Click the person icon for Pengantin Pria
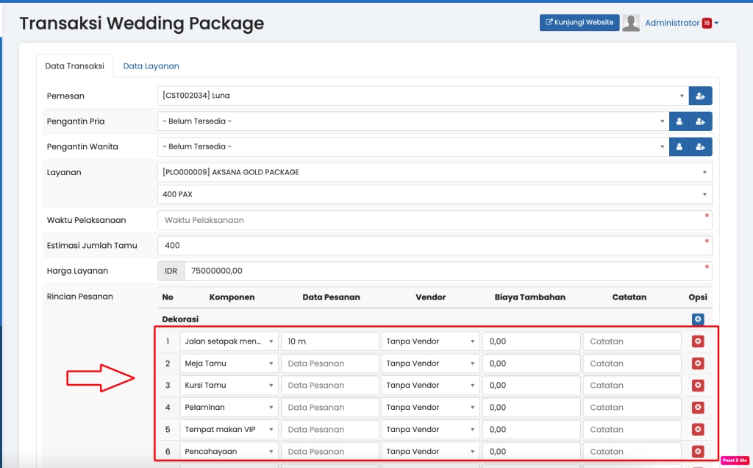Viewport: 753px width, 468px height. coord(679,121)
